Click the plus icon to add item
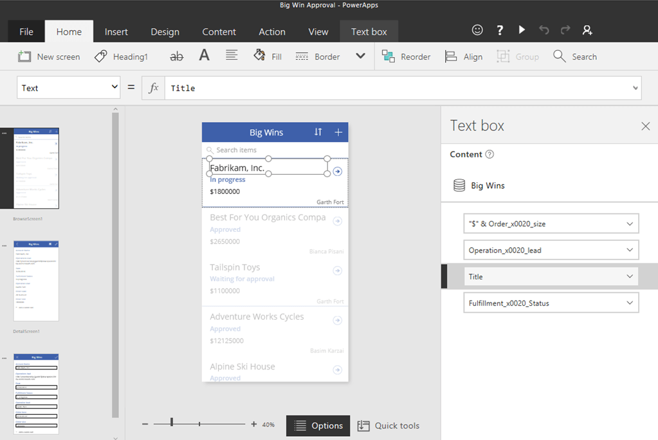Viewport: 658px width, 440px height. tap(338, 132)
